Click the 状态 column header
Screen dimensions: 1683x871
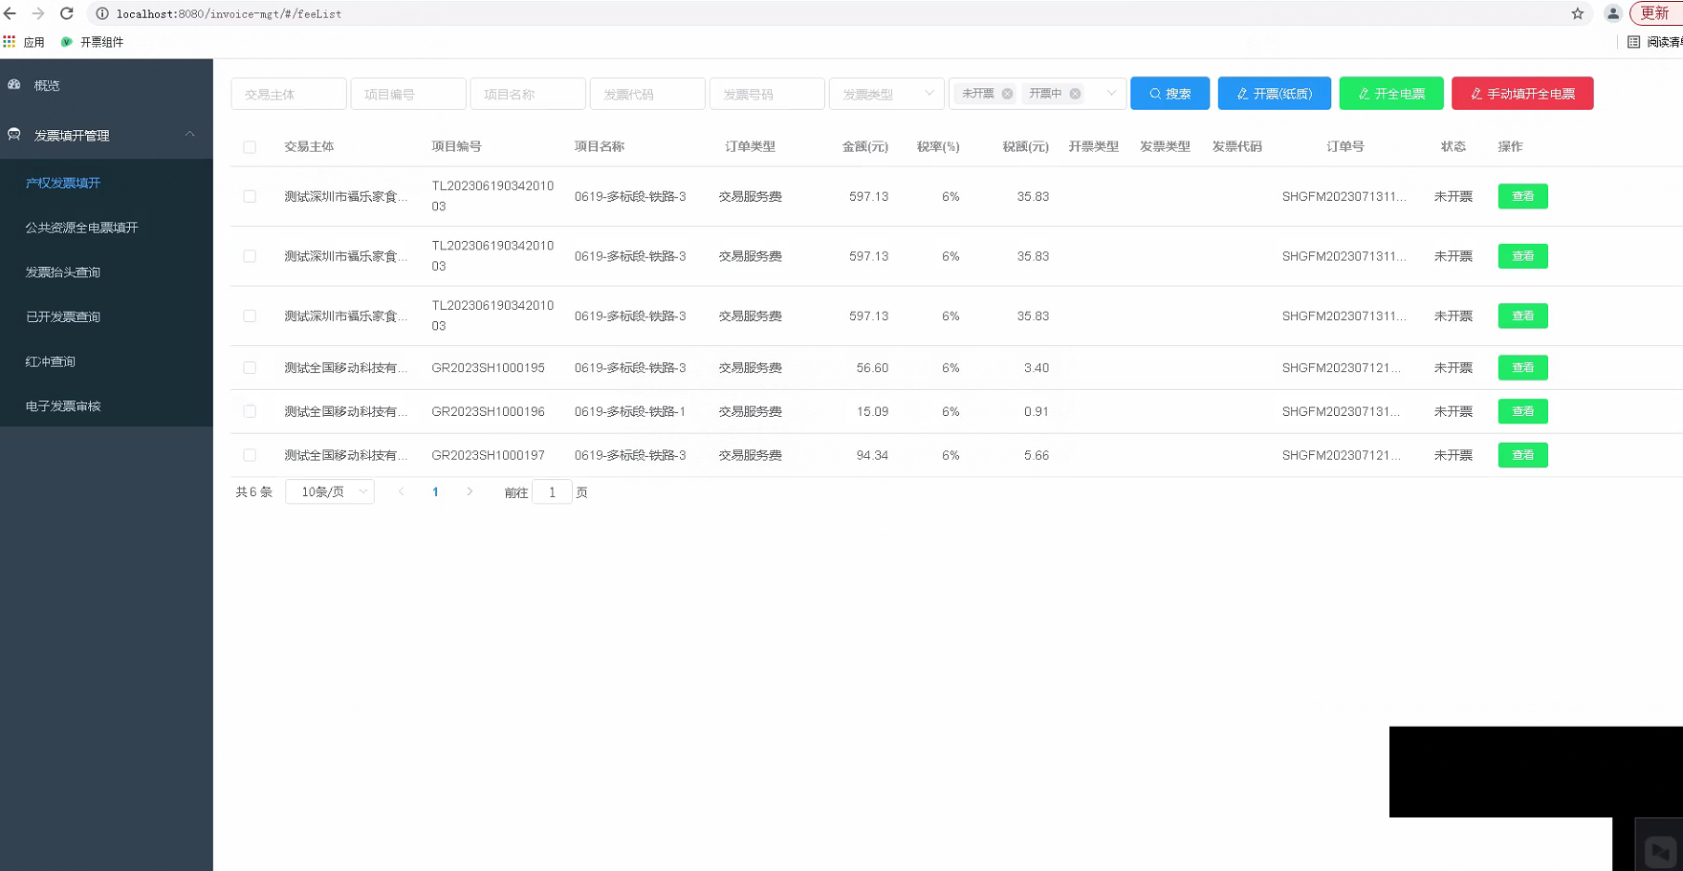[x=1453, y=146]
